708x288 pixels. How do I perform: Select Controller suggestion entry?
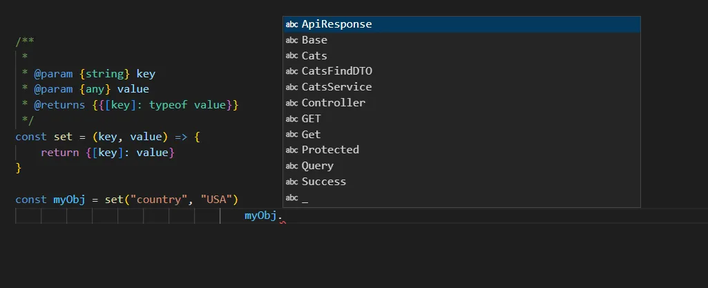pos(333,103)
